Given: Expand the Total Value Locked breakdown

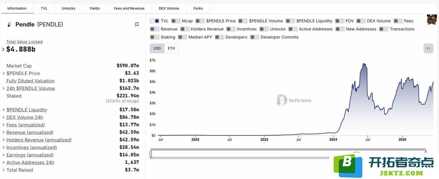Looking at the screenshot, I should pos(4,49).
